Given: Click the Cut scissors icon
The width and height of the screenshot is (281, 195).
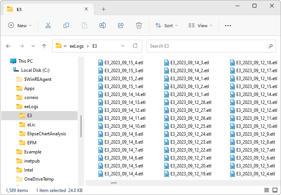Looking at the screenshot, I should point(48,25).
